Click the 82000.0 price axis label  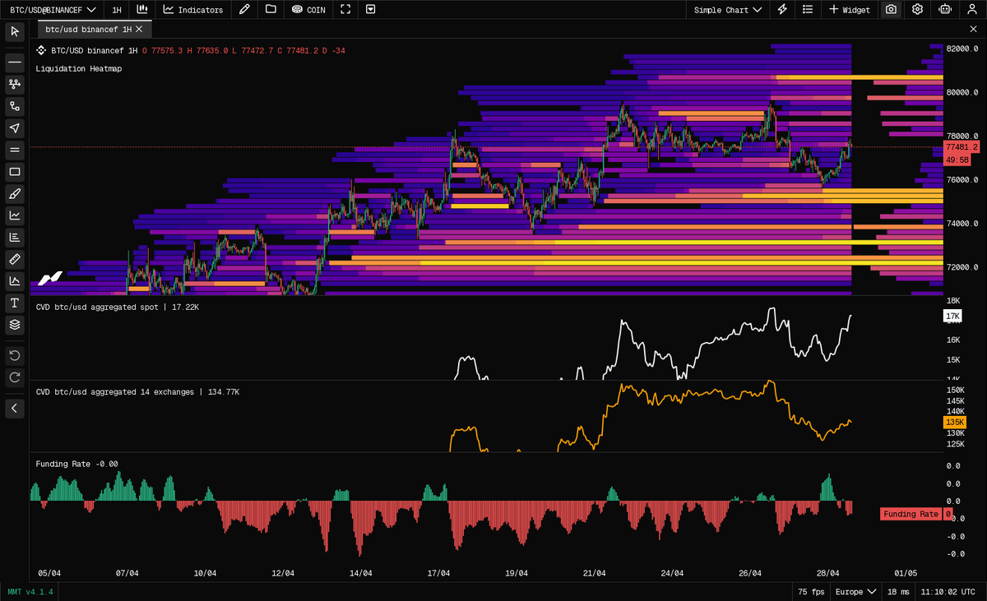[962, 49]
